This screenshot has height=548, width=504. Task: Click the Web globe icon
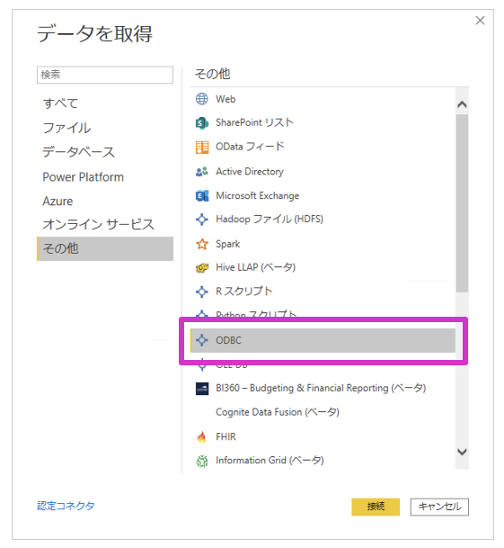(x=202, y=99)
